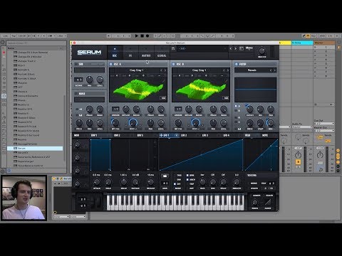Toggle the NOISE oscillator on
342x256 pixels.
click(76, 94)
